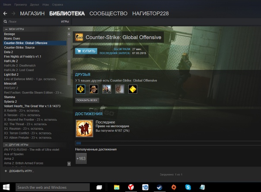Switch to the БИБЛИОТЕКА tab
This screenshot has height=192, width=261.
click(x=67, y=13)
